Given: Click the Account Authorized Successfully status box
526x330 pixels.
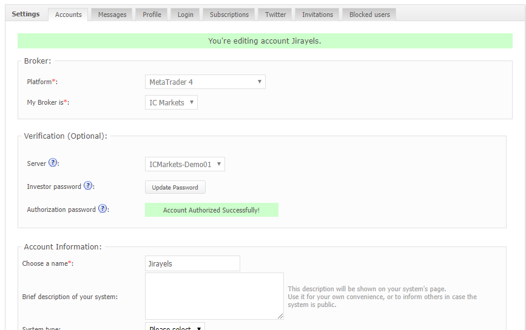Looking at the screenshot, I should (x=211, y=210).
